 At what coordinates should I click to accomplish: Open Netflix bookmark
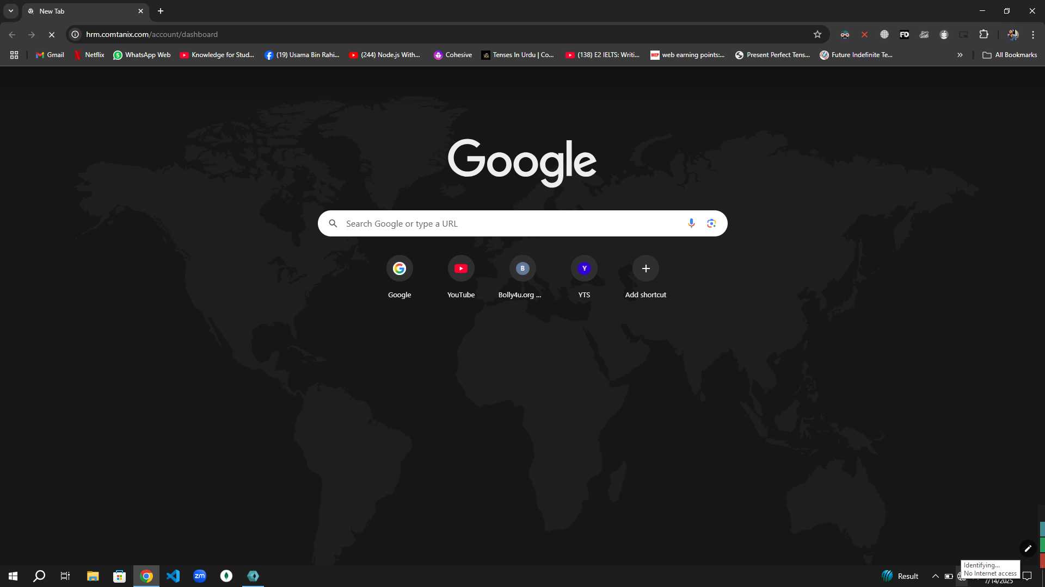pyautogui.click(x=89, y=55)
